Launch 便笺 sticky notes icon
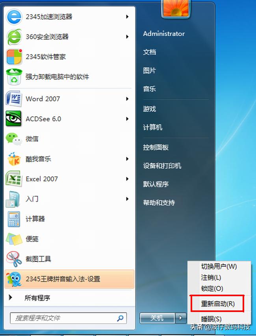The height and width of the screenshot is (336, 256). [x=14, y=239]
